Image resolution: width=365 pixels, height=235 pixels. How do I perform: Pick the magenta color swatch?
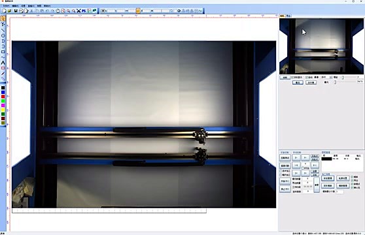(3, 106)
